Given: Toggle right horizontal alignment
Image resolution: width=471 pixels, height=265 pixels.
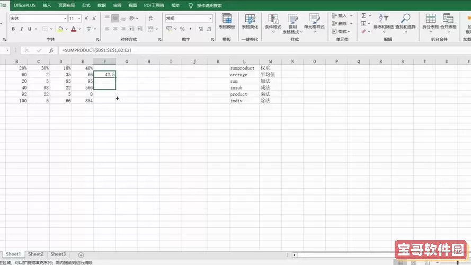Looking at the screenshot, I should [123, 29].
